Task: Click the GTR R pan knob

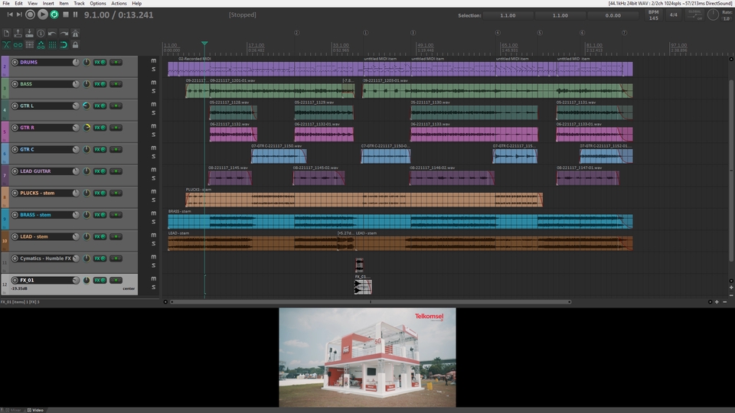Action: (x=87, y=128)
